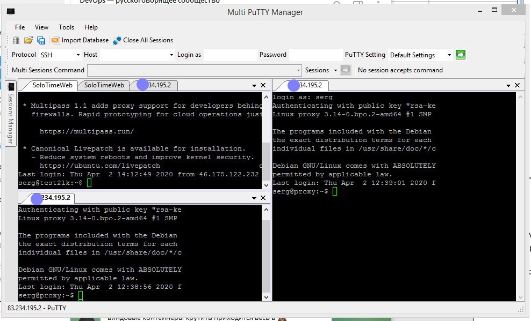Open the View menu

point(41,27)
